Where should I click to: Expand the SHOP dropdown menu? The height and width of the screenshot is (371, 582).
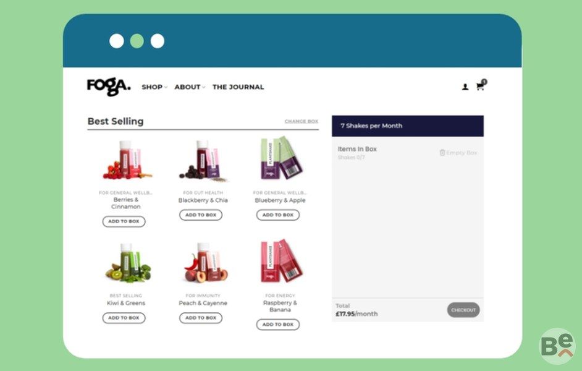[154, 87]
